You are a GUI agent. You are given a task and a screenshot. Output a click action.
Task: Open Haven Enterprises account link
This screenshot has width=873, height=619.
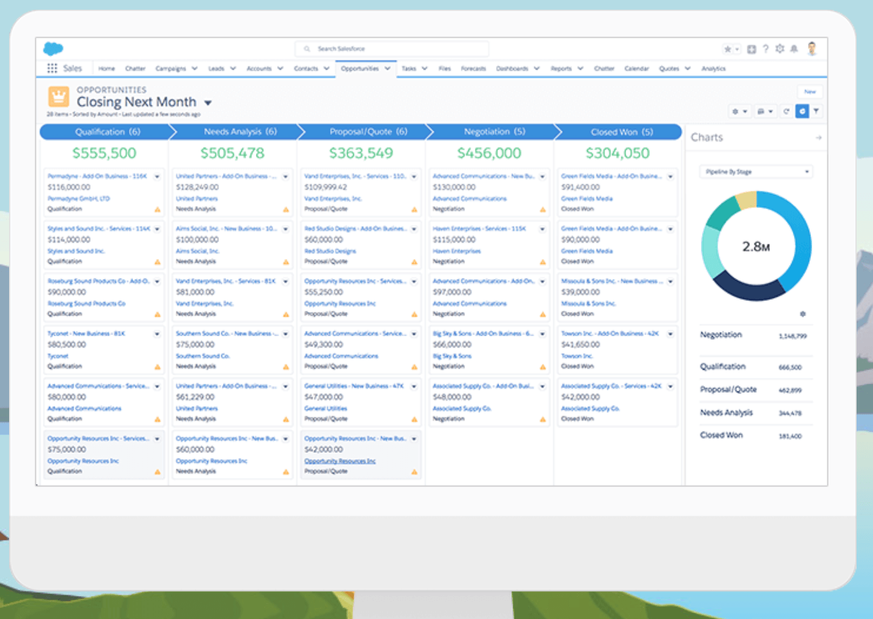click(457, 251)
